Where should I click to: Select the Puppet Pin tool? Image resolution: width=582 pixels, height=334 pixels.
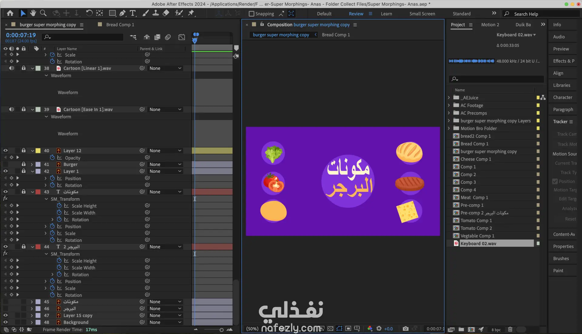tap(191, 13)
